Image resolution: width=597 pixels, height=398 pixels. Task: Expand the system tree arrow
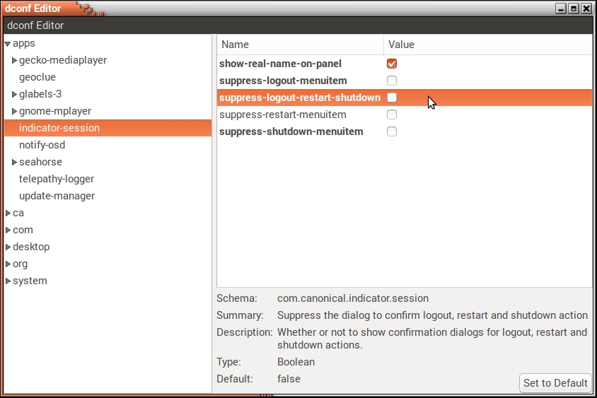(8, 281)
